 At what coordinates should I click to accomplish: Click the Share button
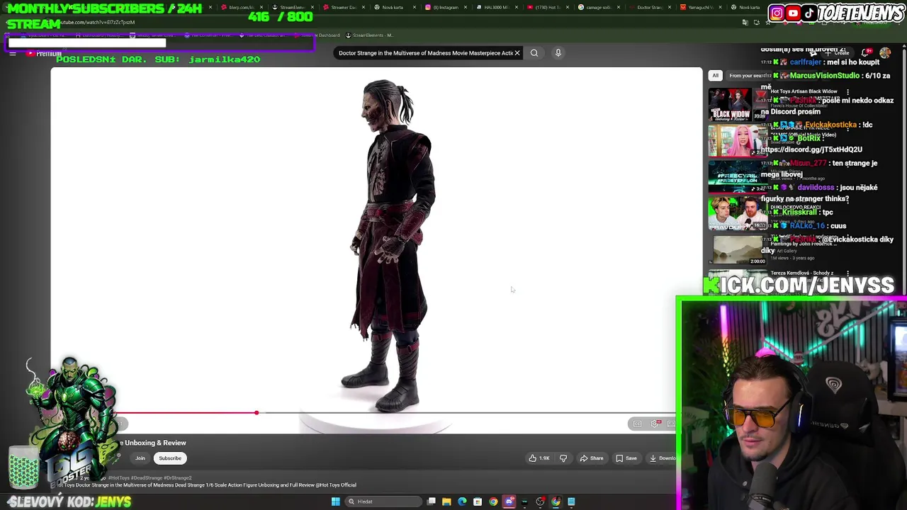coord(592,458)
